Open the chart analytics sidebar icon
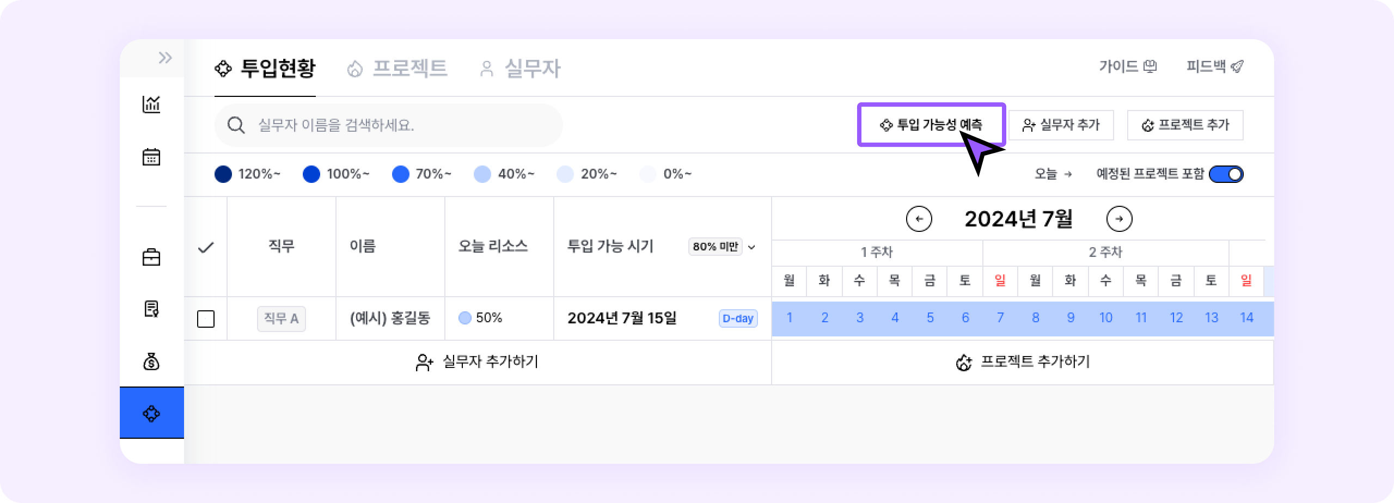1394x503 pixels. pyautogui.click(x=151, y=104)
